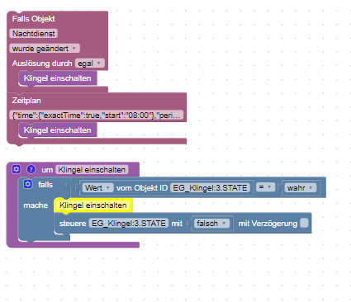The image size is (351, 302).
Task: Select 'Klingel einschalten' call inside Zeitplan block
Action: (57, 130)
